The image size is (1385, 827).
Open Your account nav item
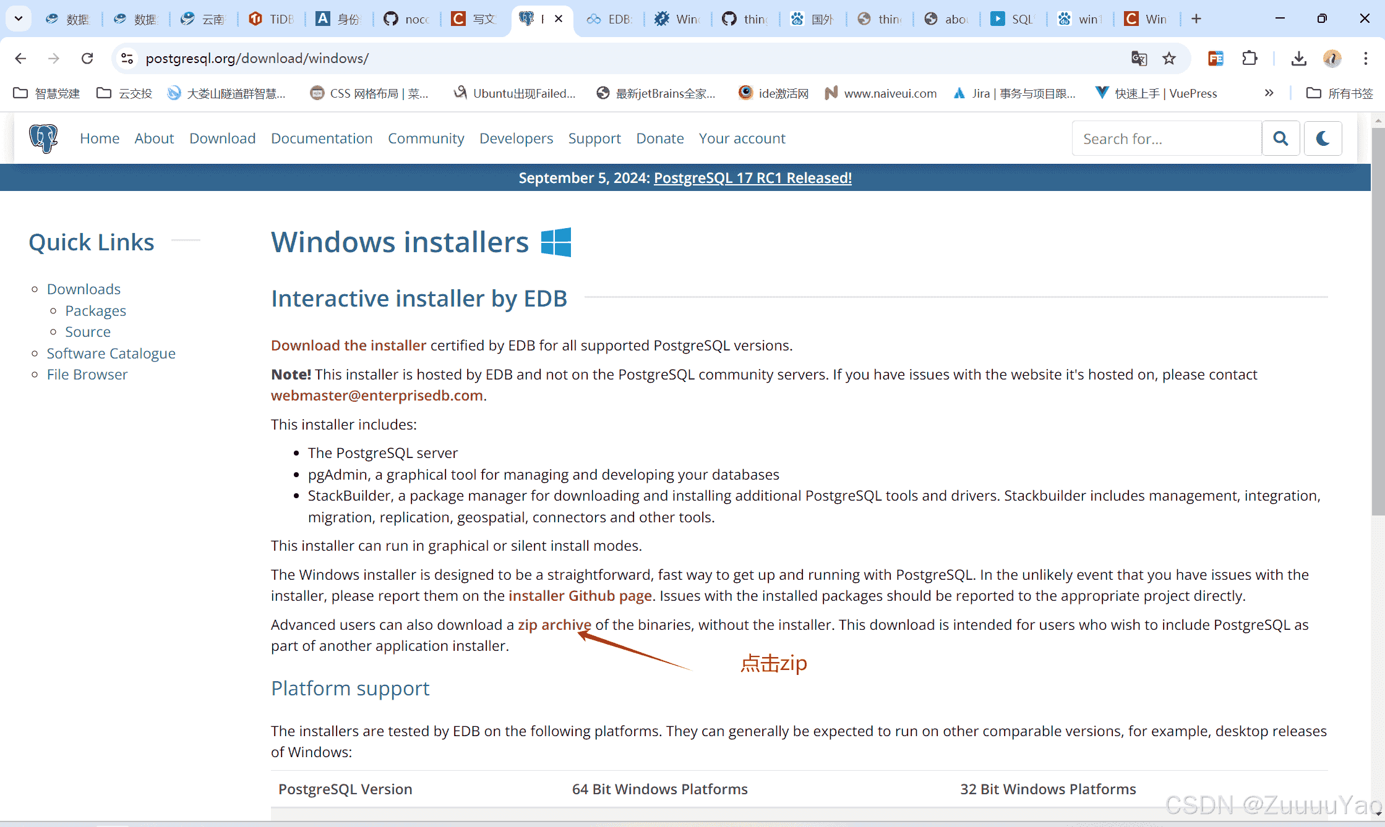[x=742, y=138]
